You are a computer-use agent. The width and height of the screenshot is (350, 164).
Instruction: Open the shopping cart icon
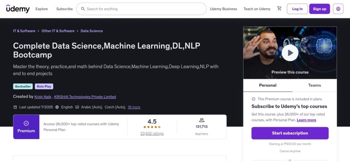pyautogui.click(x=279, y=9)
